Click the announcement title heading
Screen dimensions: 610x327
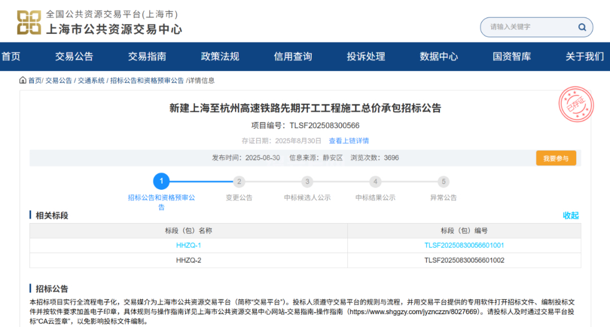(x=306, y=108)
